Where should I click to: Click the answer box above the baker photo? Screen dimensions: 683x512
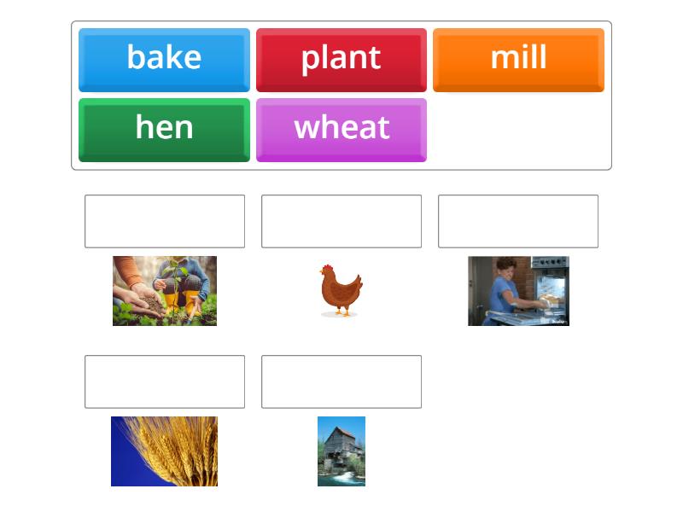[518, 221]
